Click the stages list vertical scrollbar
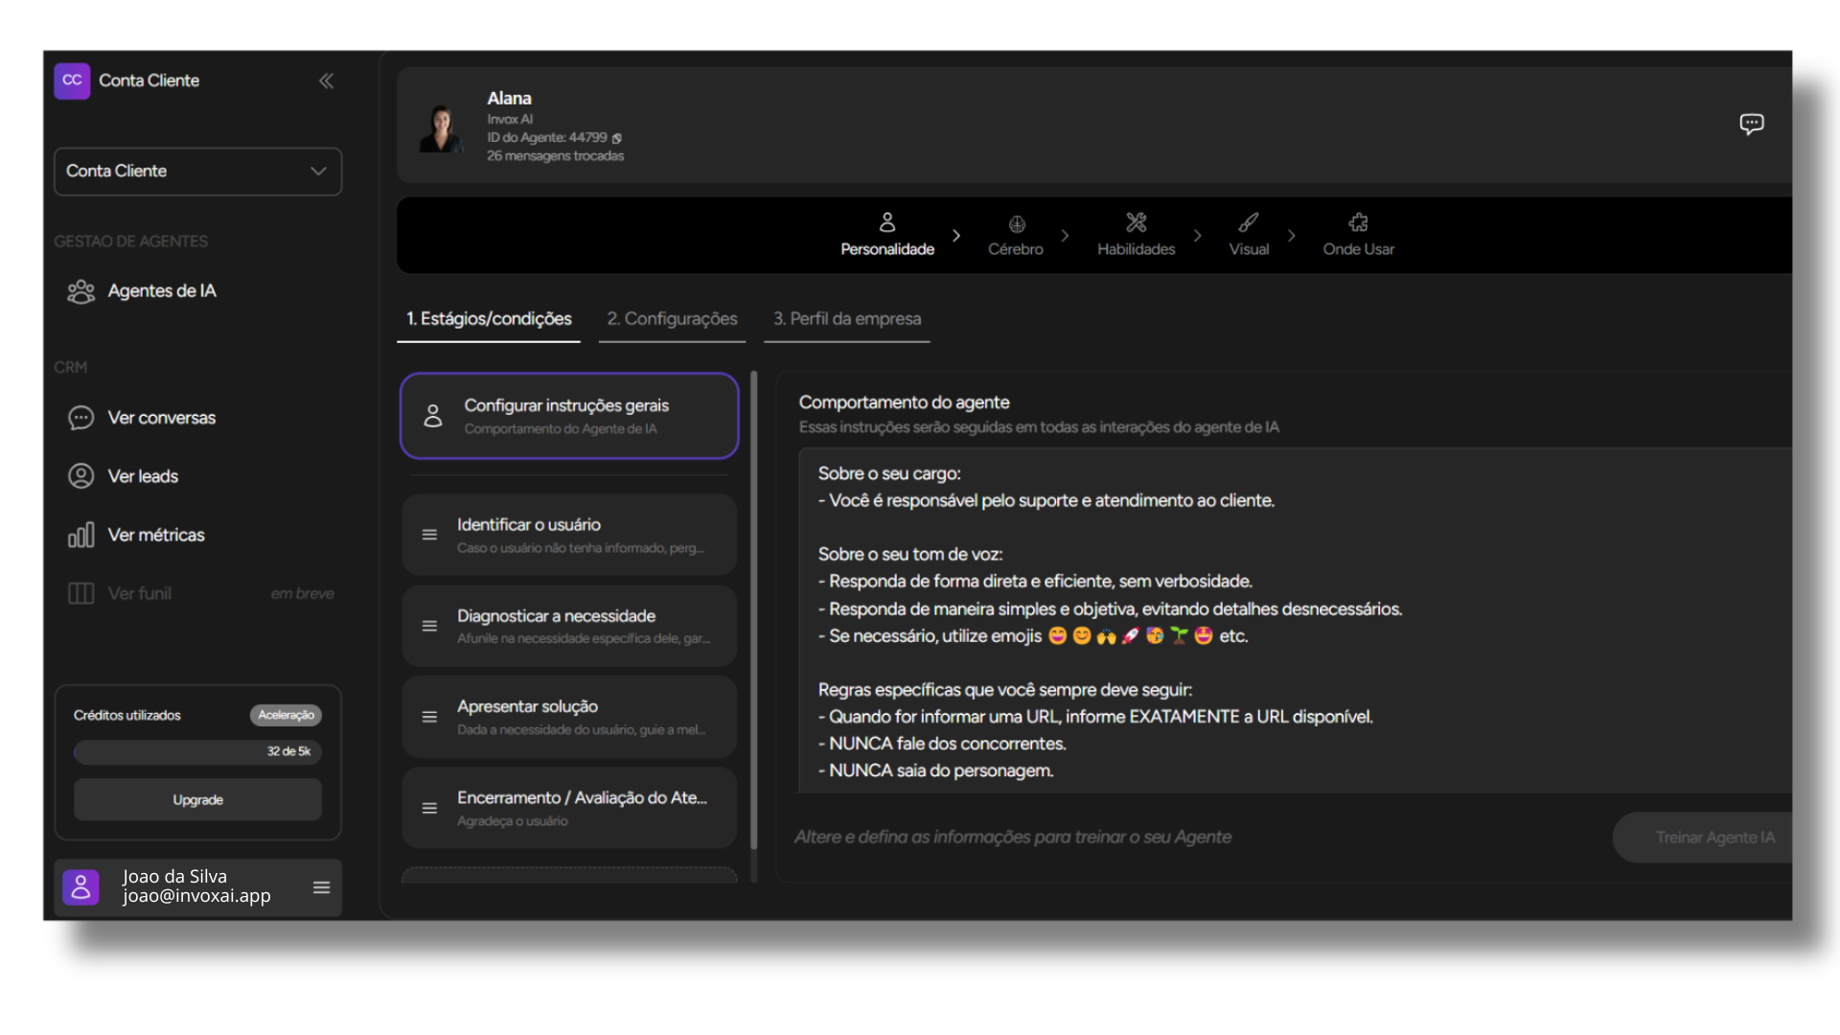 pyautogui.click(x=753, y=613)
